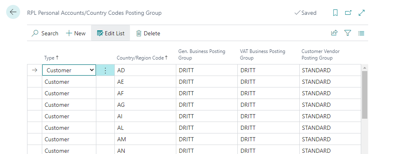This screenshot has height=154, width=394.
Task: Open the Country/Region Code column header menu
Action: point(142,58)
